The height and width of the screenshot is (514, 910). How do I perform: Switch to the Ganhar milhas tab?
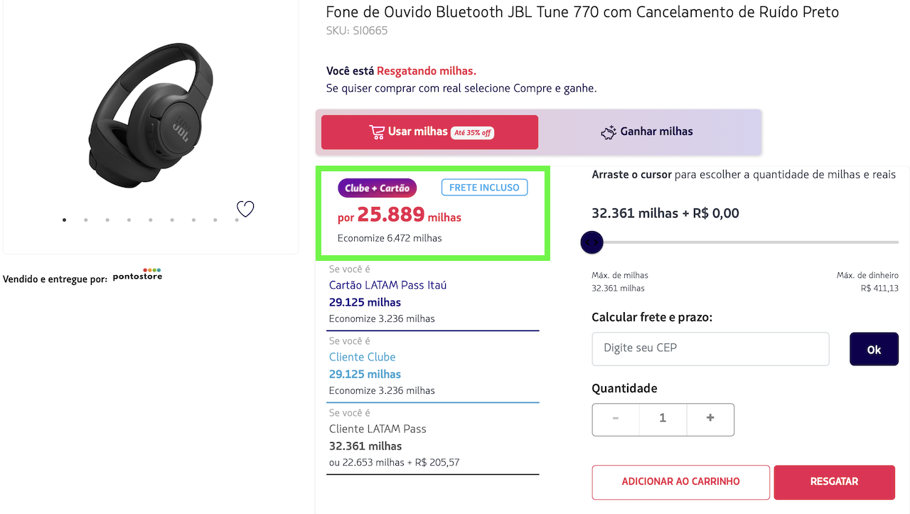coord(646,132)
